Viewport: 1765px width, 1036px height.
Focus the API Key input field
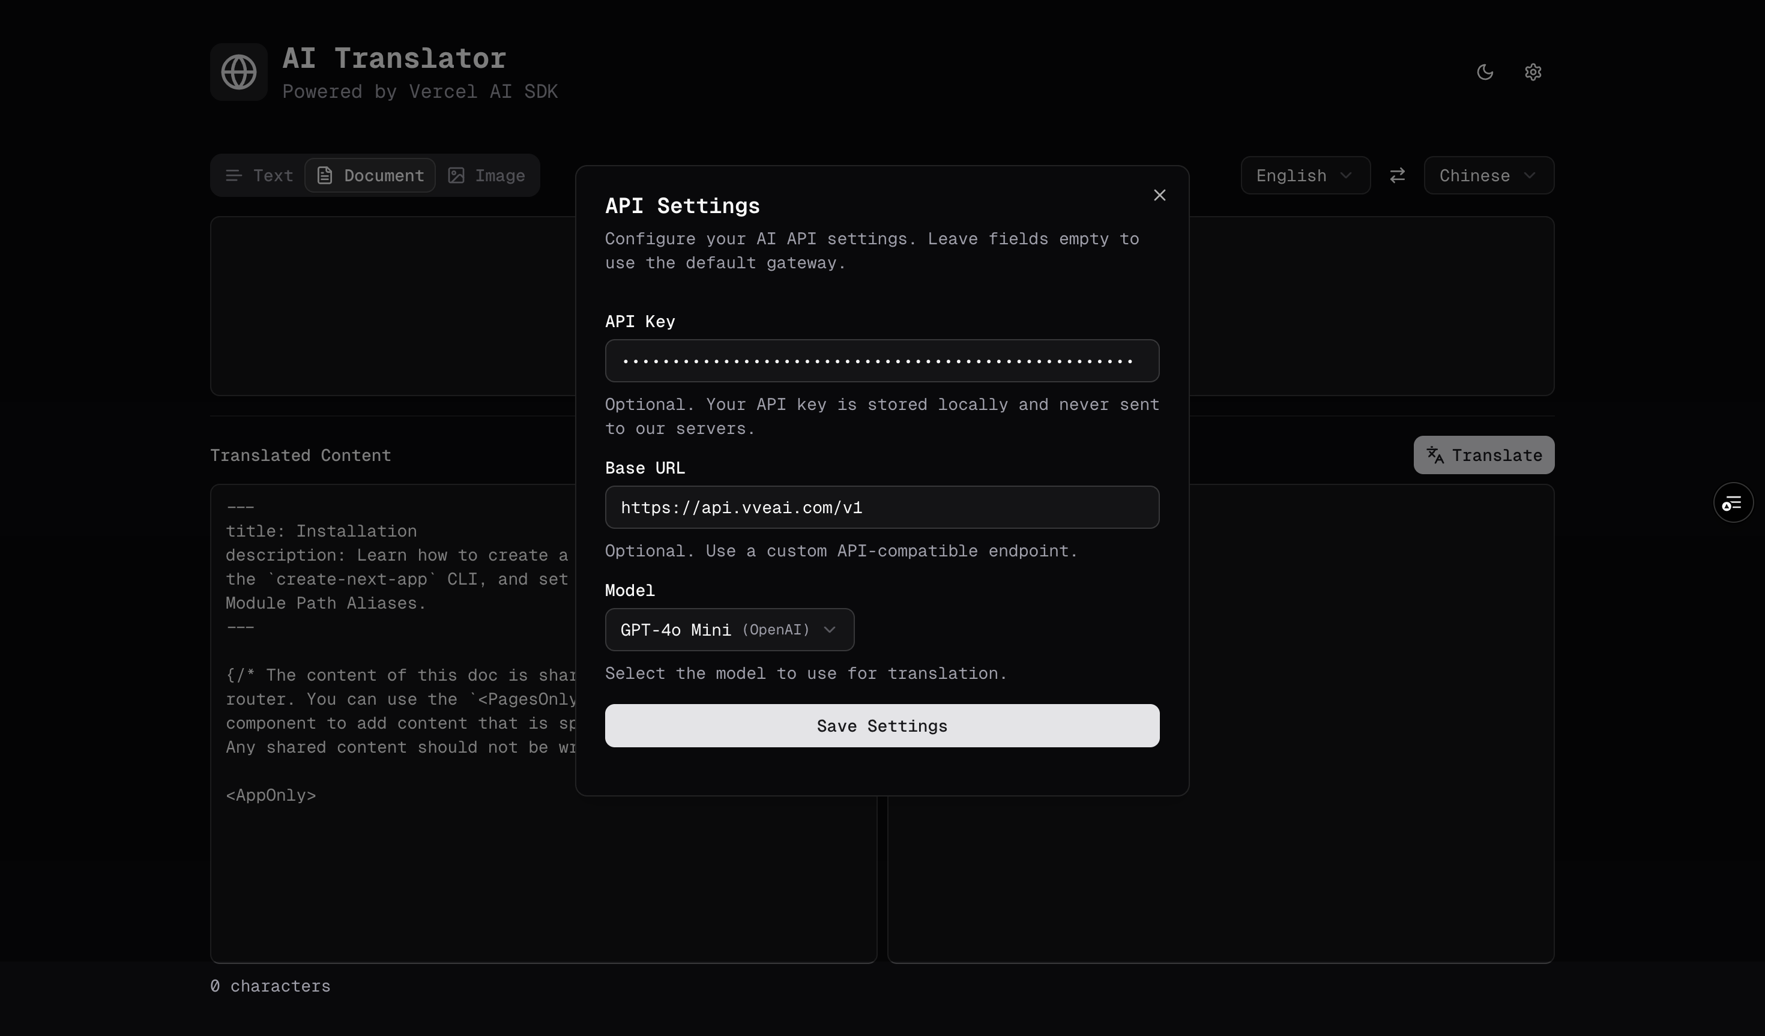(881, 361)
